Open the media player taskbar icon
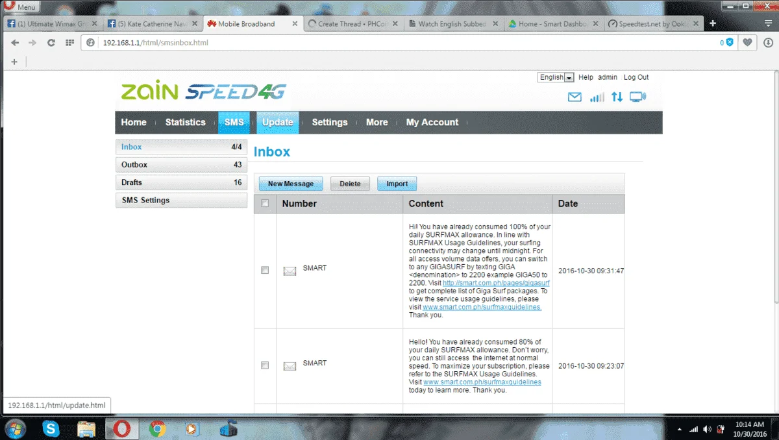This screenshot has width=779, height=440. (192, 428)
